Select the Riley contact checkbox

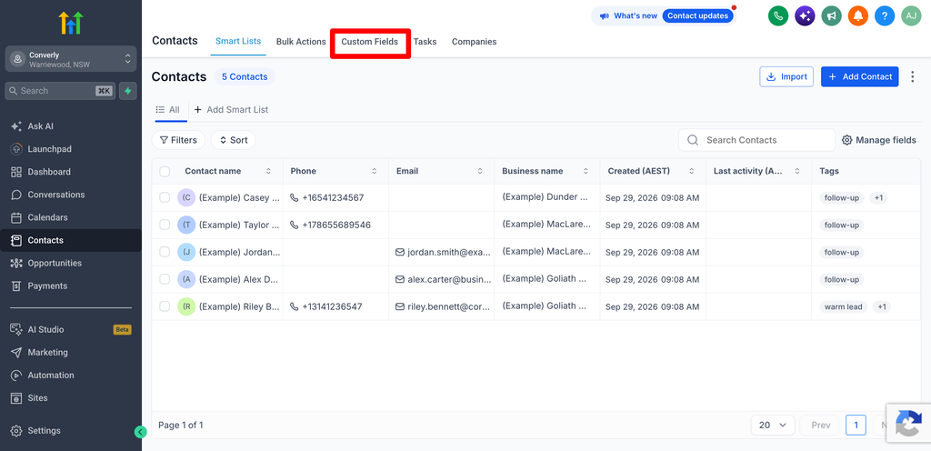click(165, 306)
